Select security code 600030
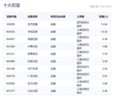Viewport: 116px width, 100px height. (11, 32)
